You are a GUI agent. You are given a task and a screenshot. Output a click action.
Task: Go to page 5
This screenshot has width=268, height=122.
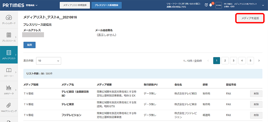pyautogui.click(x=250, y=60)
